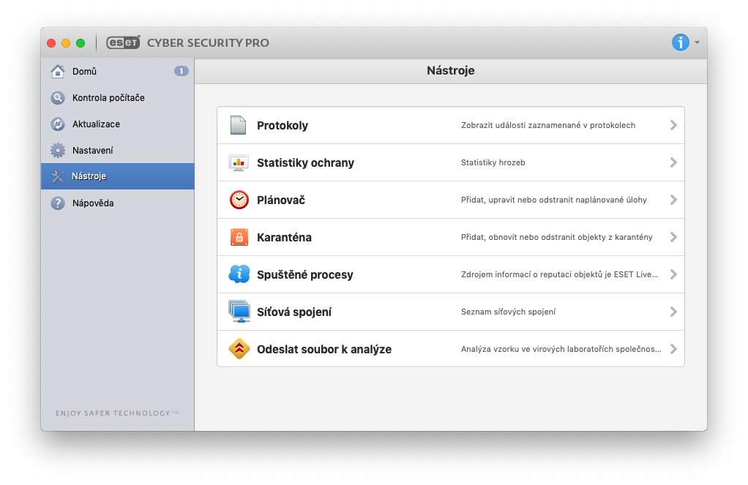Open Nastavení from the sidebar
Image resolution: width=748 pixels, height=485 pixels.
(92, 150)
